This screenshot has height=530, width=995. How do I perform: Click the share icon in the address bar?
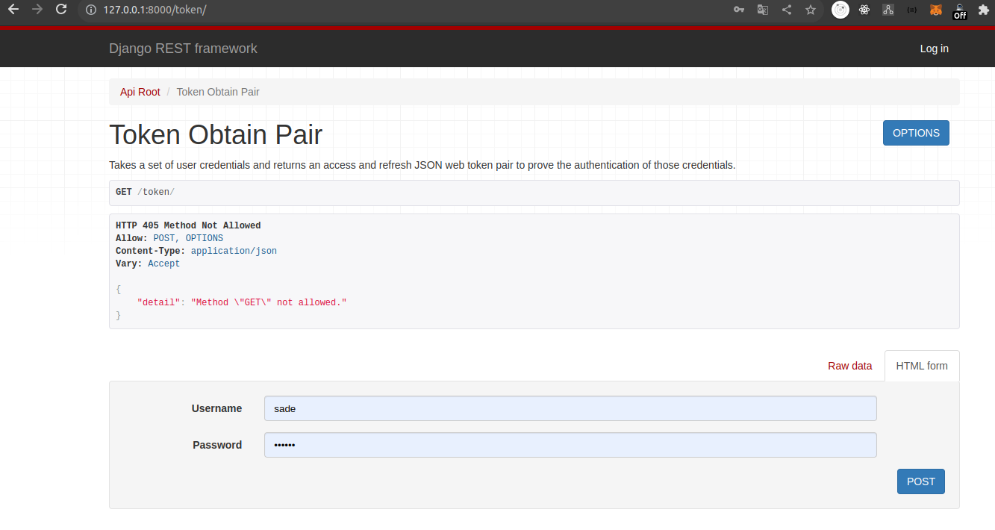pyautogui.click(x=786, y=10)
